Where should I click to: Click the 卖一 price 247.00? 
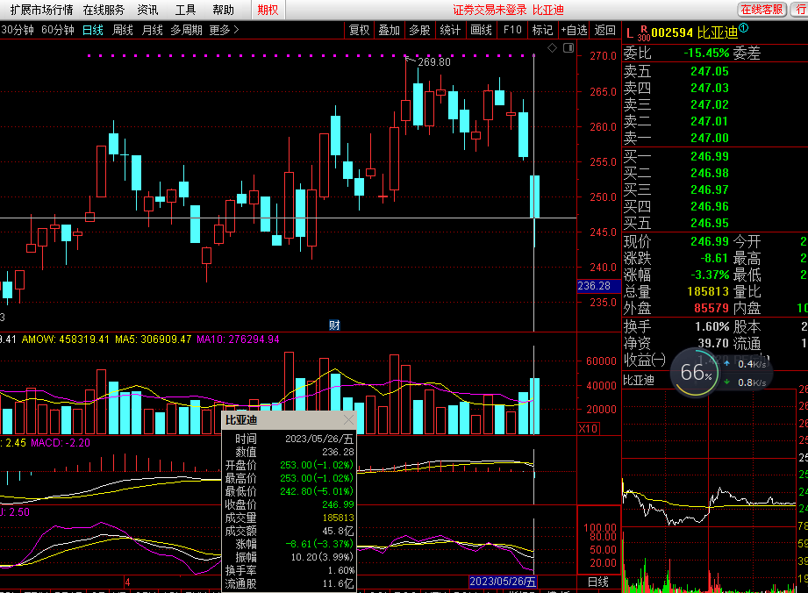pos(710,138)
